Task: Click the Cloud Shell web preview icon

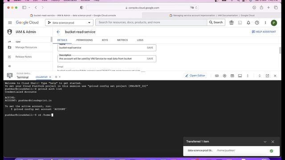Action: 232,76
